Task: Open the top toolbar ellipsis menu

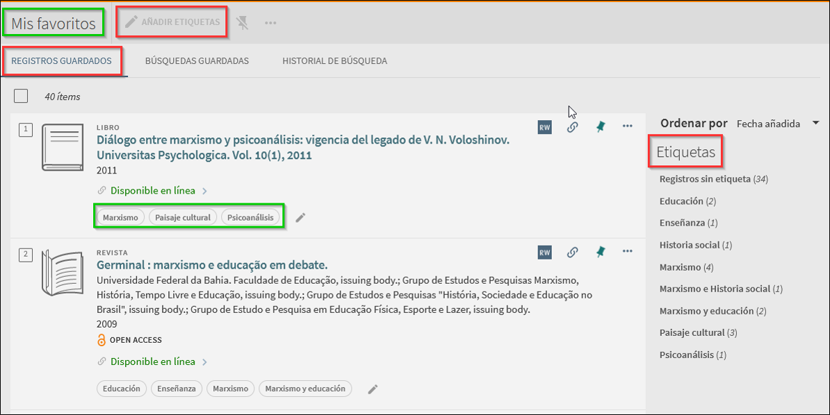Action: (x=270, y=23)
